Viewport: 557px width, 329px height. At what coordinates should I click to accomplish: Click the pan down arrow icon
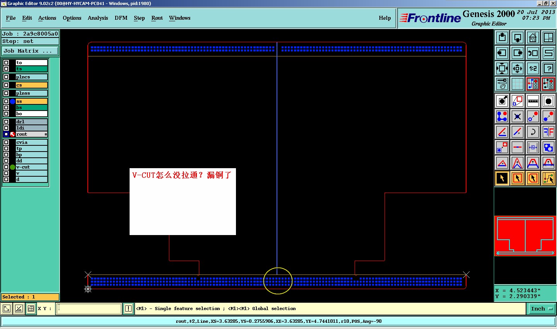pyautogui.click(x=517, y=38)
